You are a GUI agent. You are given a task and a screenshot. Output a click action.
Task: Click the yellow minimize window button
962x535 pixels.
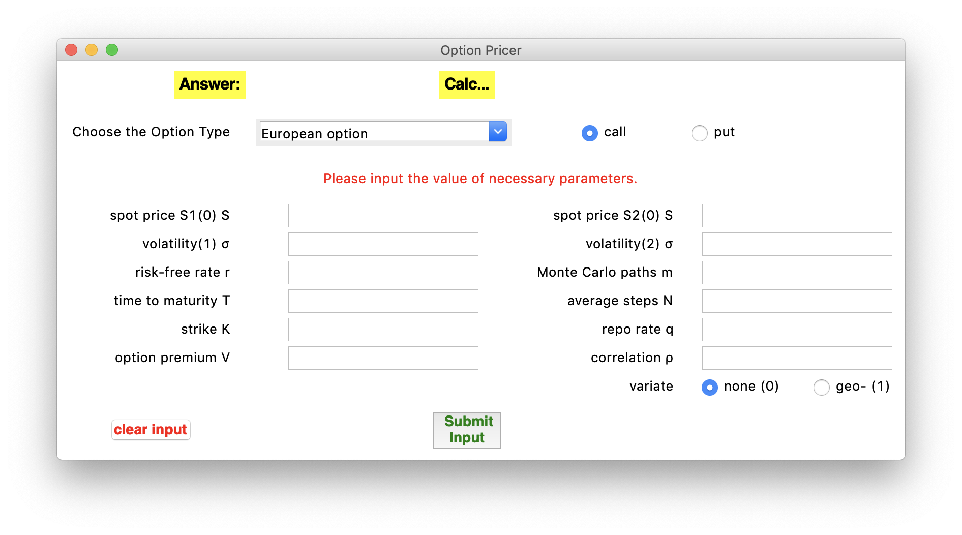click(x=92, y=50)
